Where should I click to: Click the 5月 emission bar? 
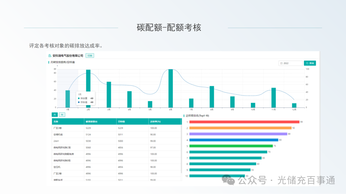150,104
